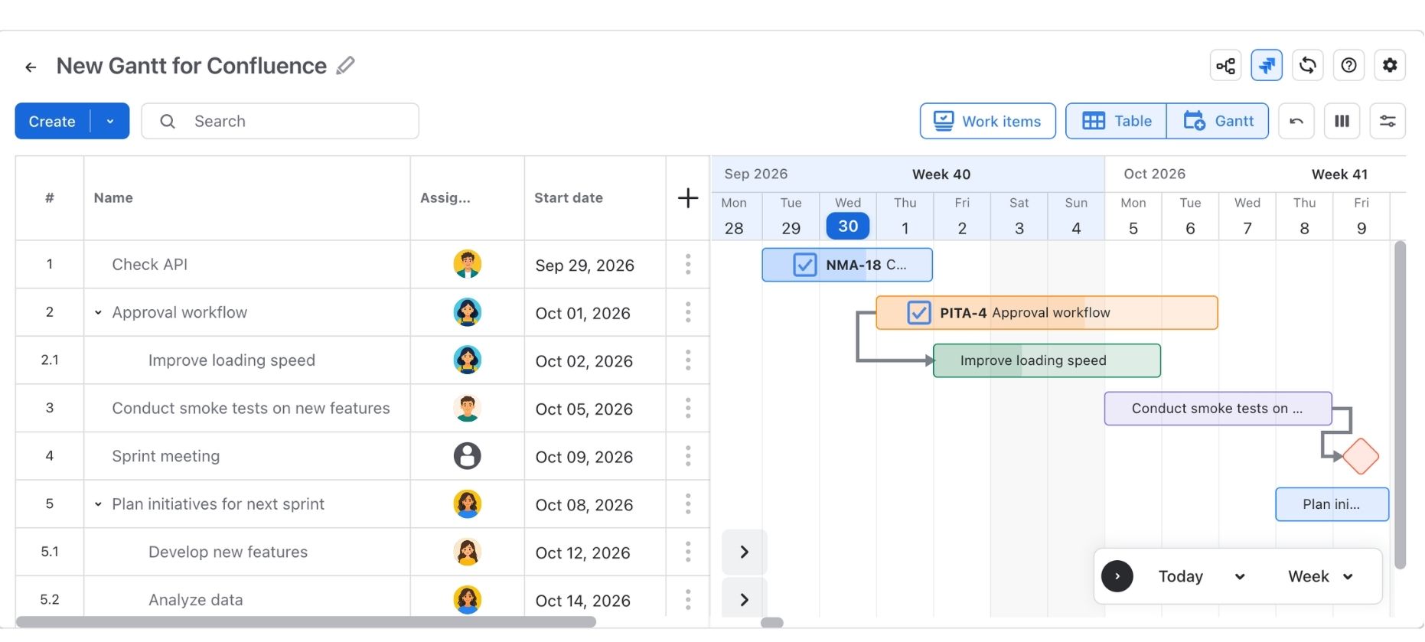Edit the Gantt title with the pencil icon
The image size is (1425, 642).
click(346, 66)
